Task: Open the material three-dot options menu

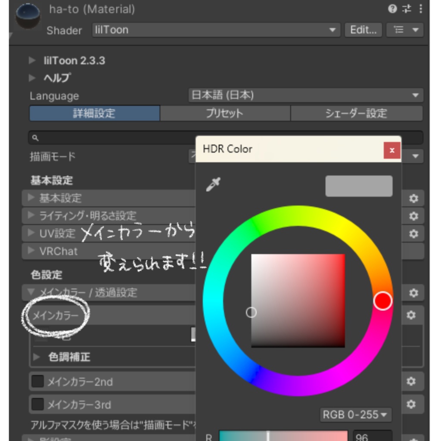Action: 421,9
